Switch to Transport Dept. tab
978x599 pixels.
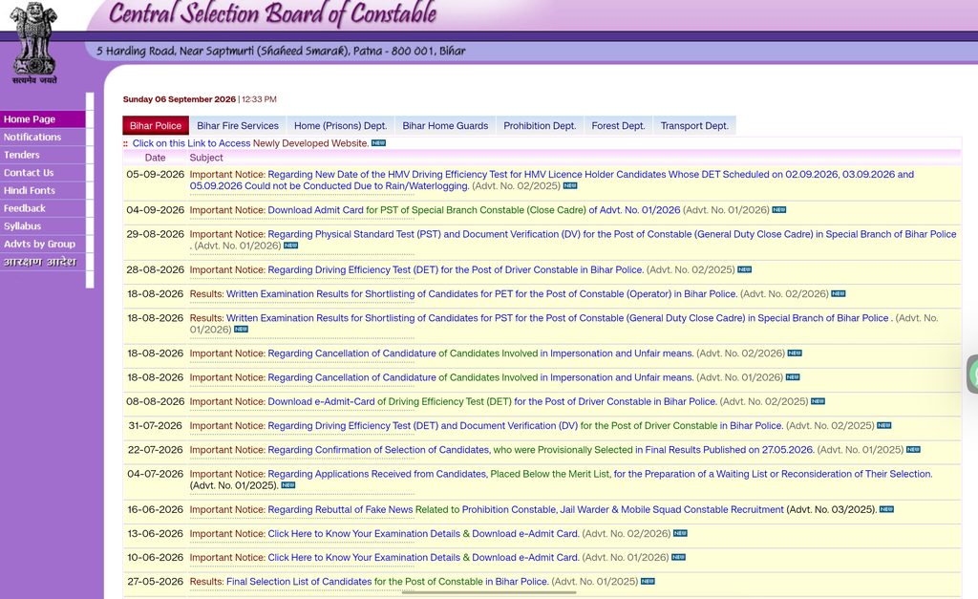pos(694,125)
